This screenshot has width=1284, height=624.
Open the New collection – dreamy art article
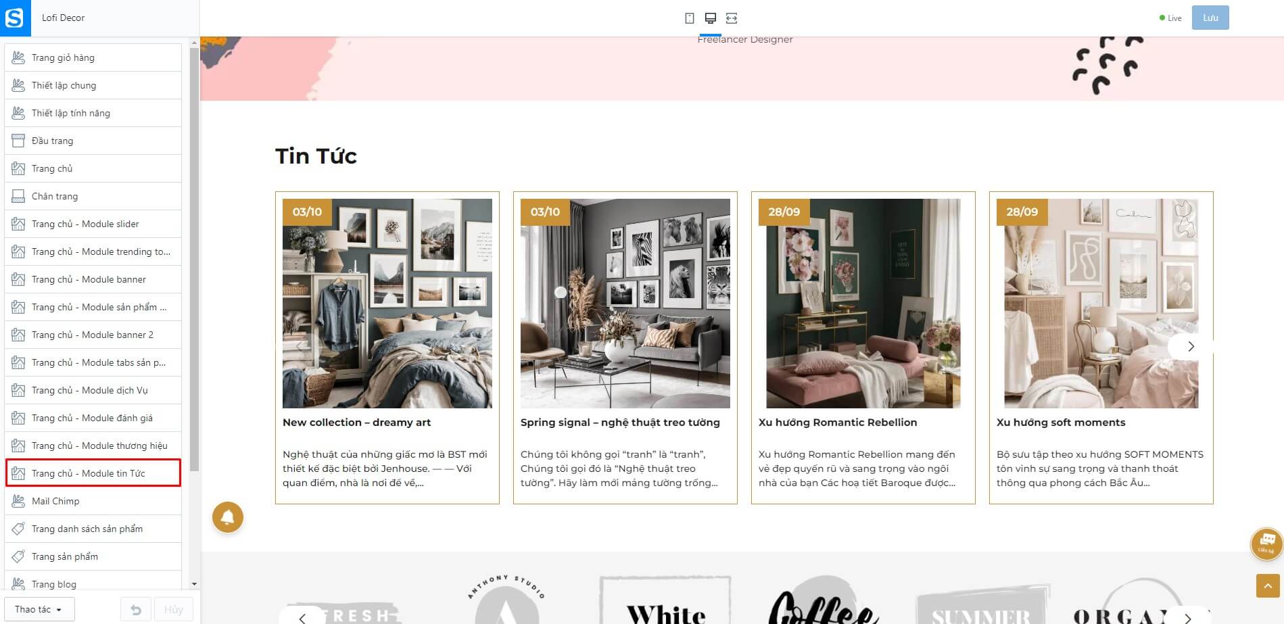356,423
